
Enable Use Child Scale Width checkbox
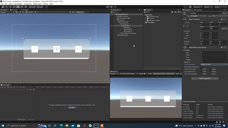coord(201,71)
